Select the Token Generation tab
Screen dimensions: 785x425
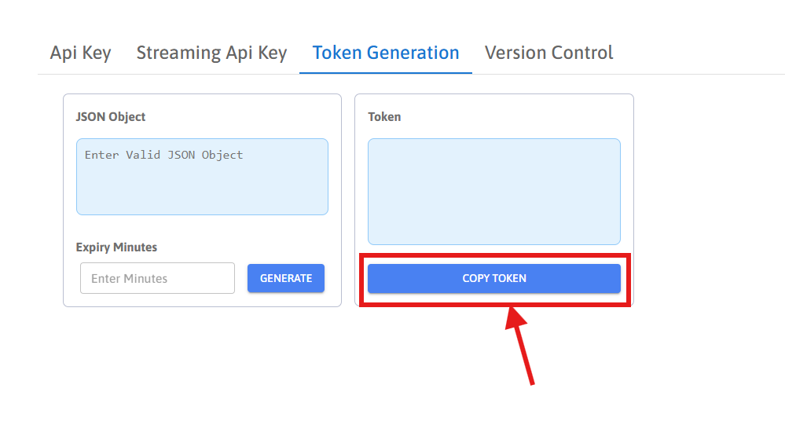[385, 53]
